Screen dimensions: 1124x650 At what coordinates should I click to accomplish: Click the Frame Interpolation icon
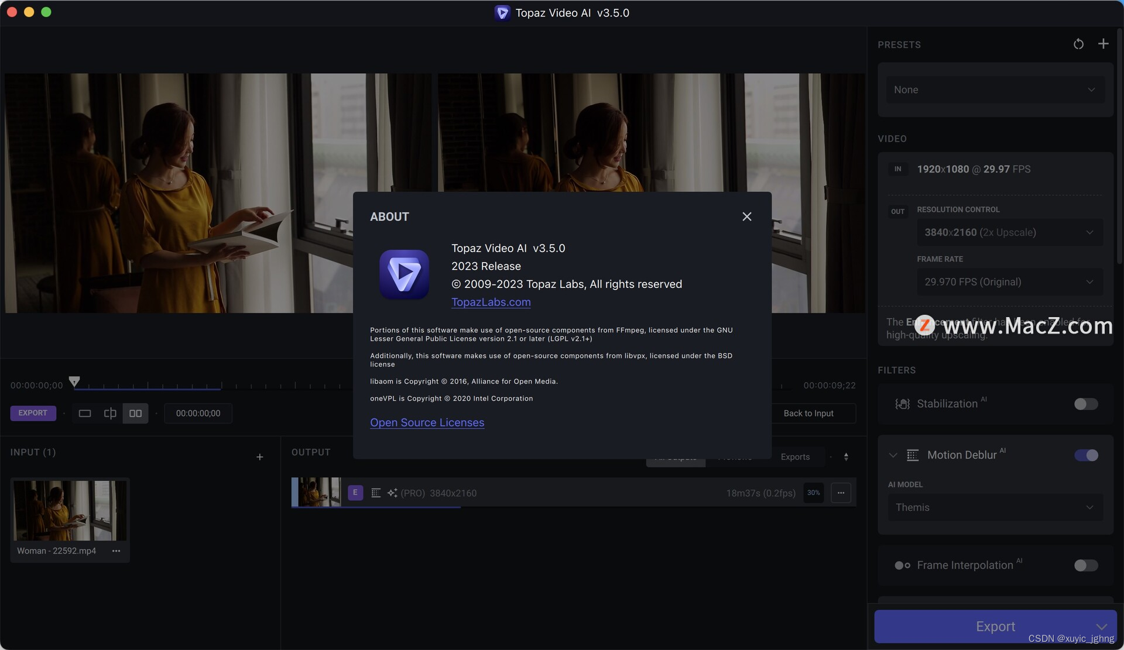tap(902, 565)
